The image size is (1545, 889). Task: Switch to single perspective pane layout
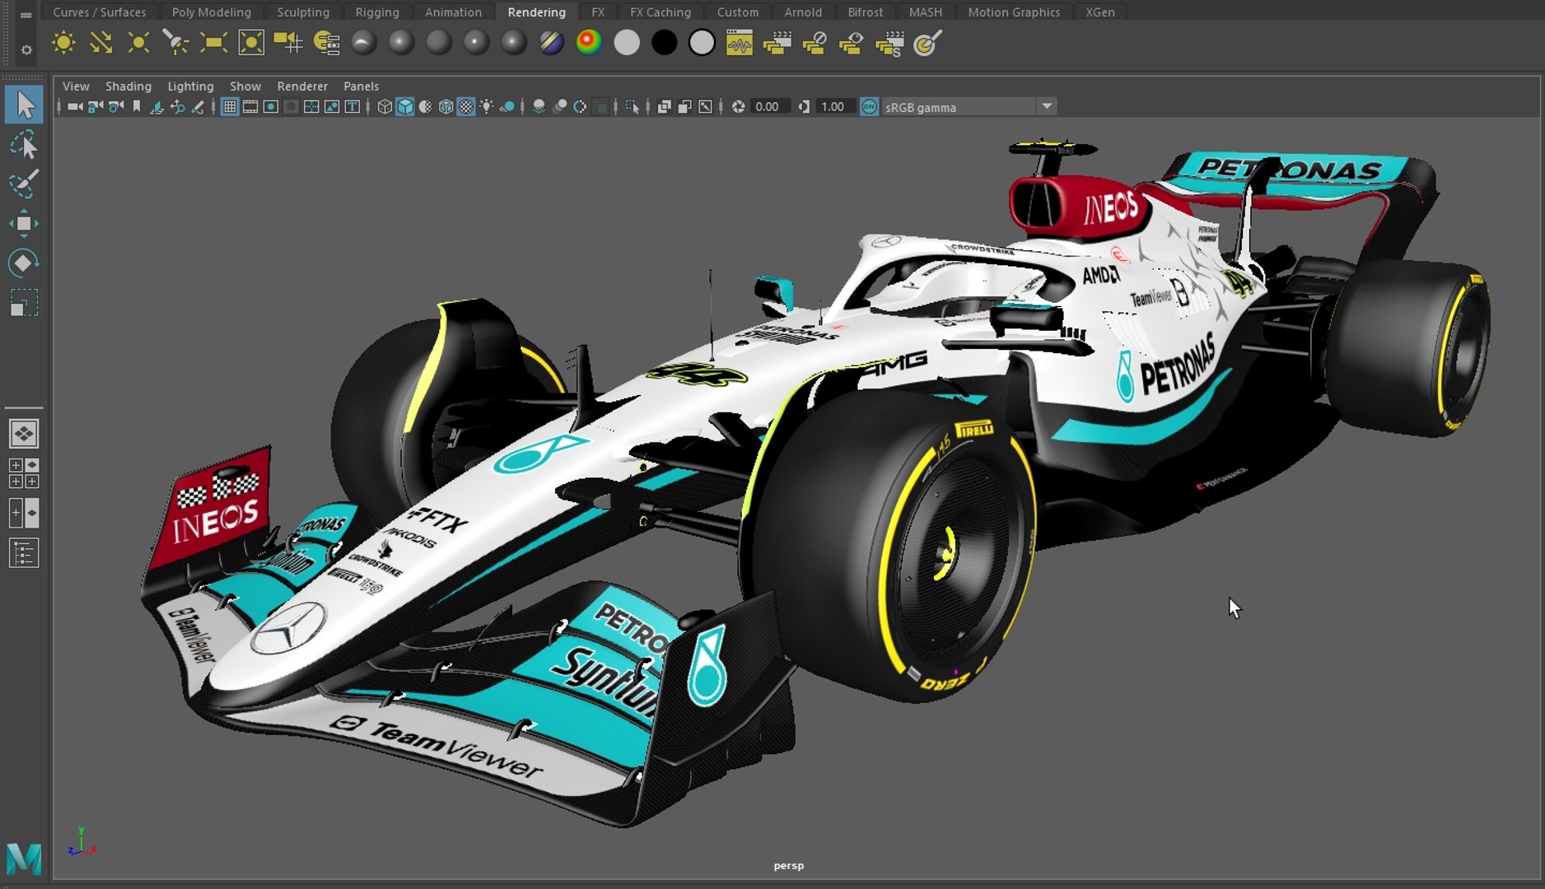pyautogui.click(x=24, y=434)
